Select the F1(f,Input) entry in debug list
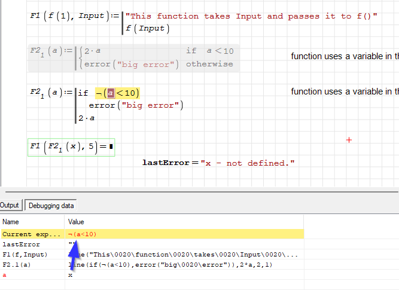The image size is (399, 290). pos(25,255)
